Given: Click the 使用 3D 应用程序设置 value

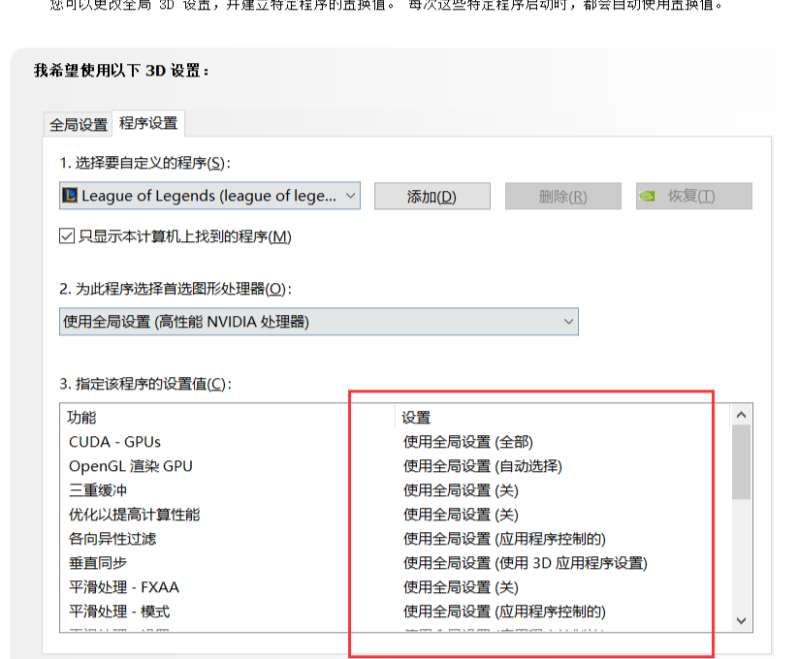Looking at the screenshot, I should pos(526,563).
